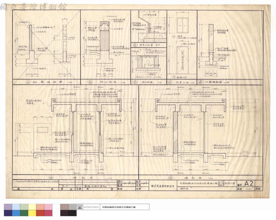
Task: Click the crossed-out 圍牆 section drawing panel
Action: (x=46, y=45)
